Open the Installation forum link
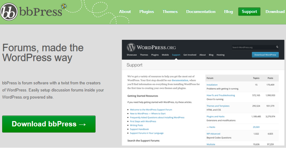This screenshot has height=148, width=286. 212,85
